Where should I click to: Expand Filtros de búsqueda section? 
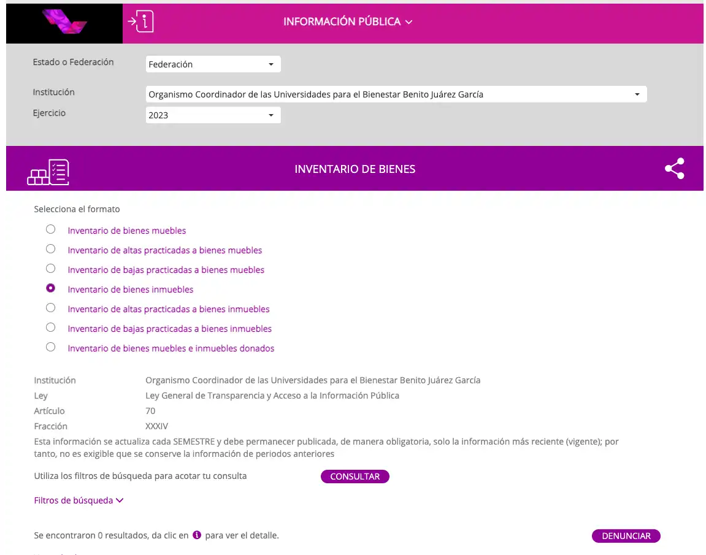pos(79,500)
